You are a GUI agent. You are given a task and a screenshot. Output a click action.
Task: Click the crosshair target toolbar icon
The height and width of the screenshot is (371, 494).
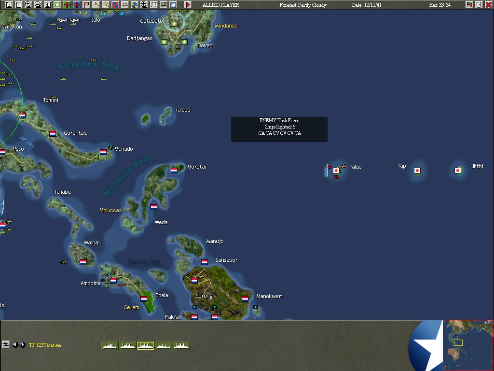144,5
